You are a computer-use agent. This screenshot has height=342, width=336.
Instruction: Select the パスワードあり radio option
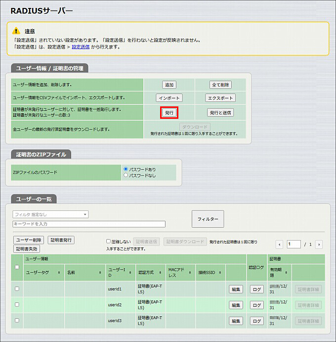[x=126, y=169]
